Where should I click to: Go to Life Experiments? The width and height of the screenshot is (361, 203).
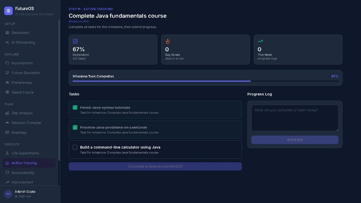click(29, 153)
